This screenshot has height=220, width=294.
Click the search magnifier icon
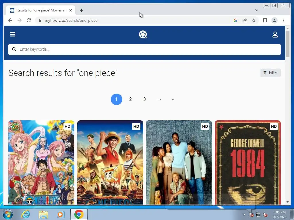coord(14,49)
